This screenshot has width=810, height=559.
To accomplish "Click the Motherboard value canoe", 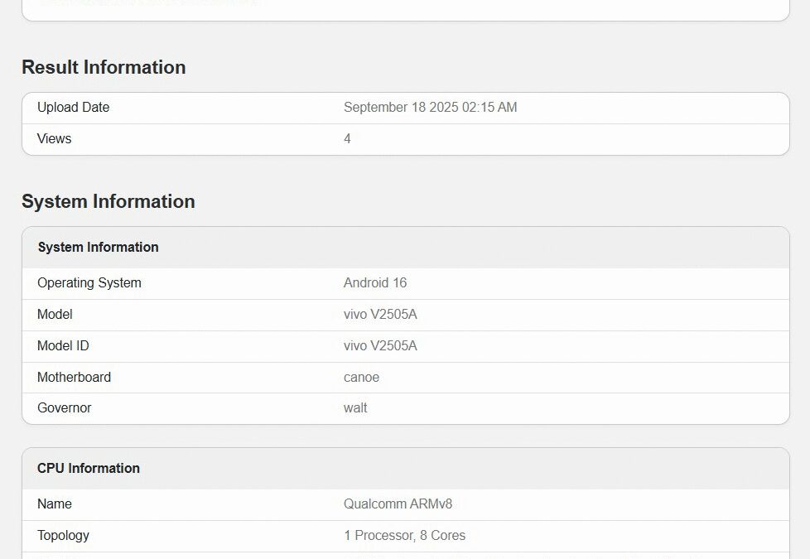I will [x=361, y=377].
